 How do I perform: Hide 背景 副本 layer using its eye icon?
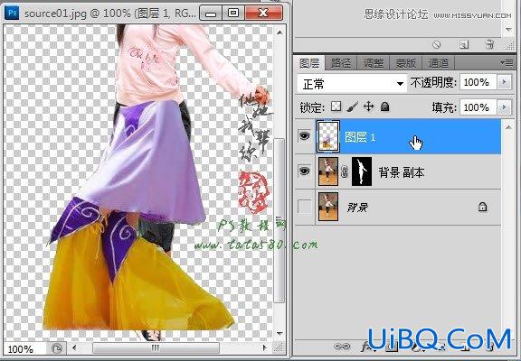304,171
